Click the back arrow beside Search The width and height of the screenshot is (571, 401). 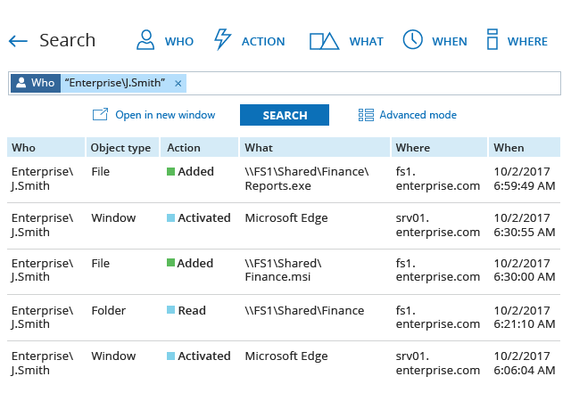[18, 41]
